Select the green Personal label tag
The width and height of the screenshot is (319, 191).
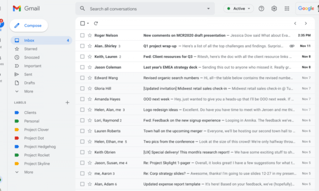click(x=17, y=121)
